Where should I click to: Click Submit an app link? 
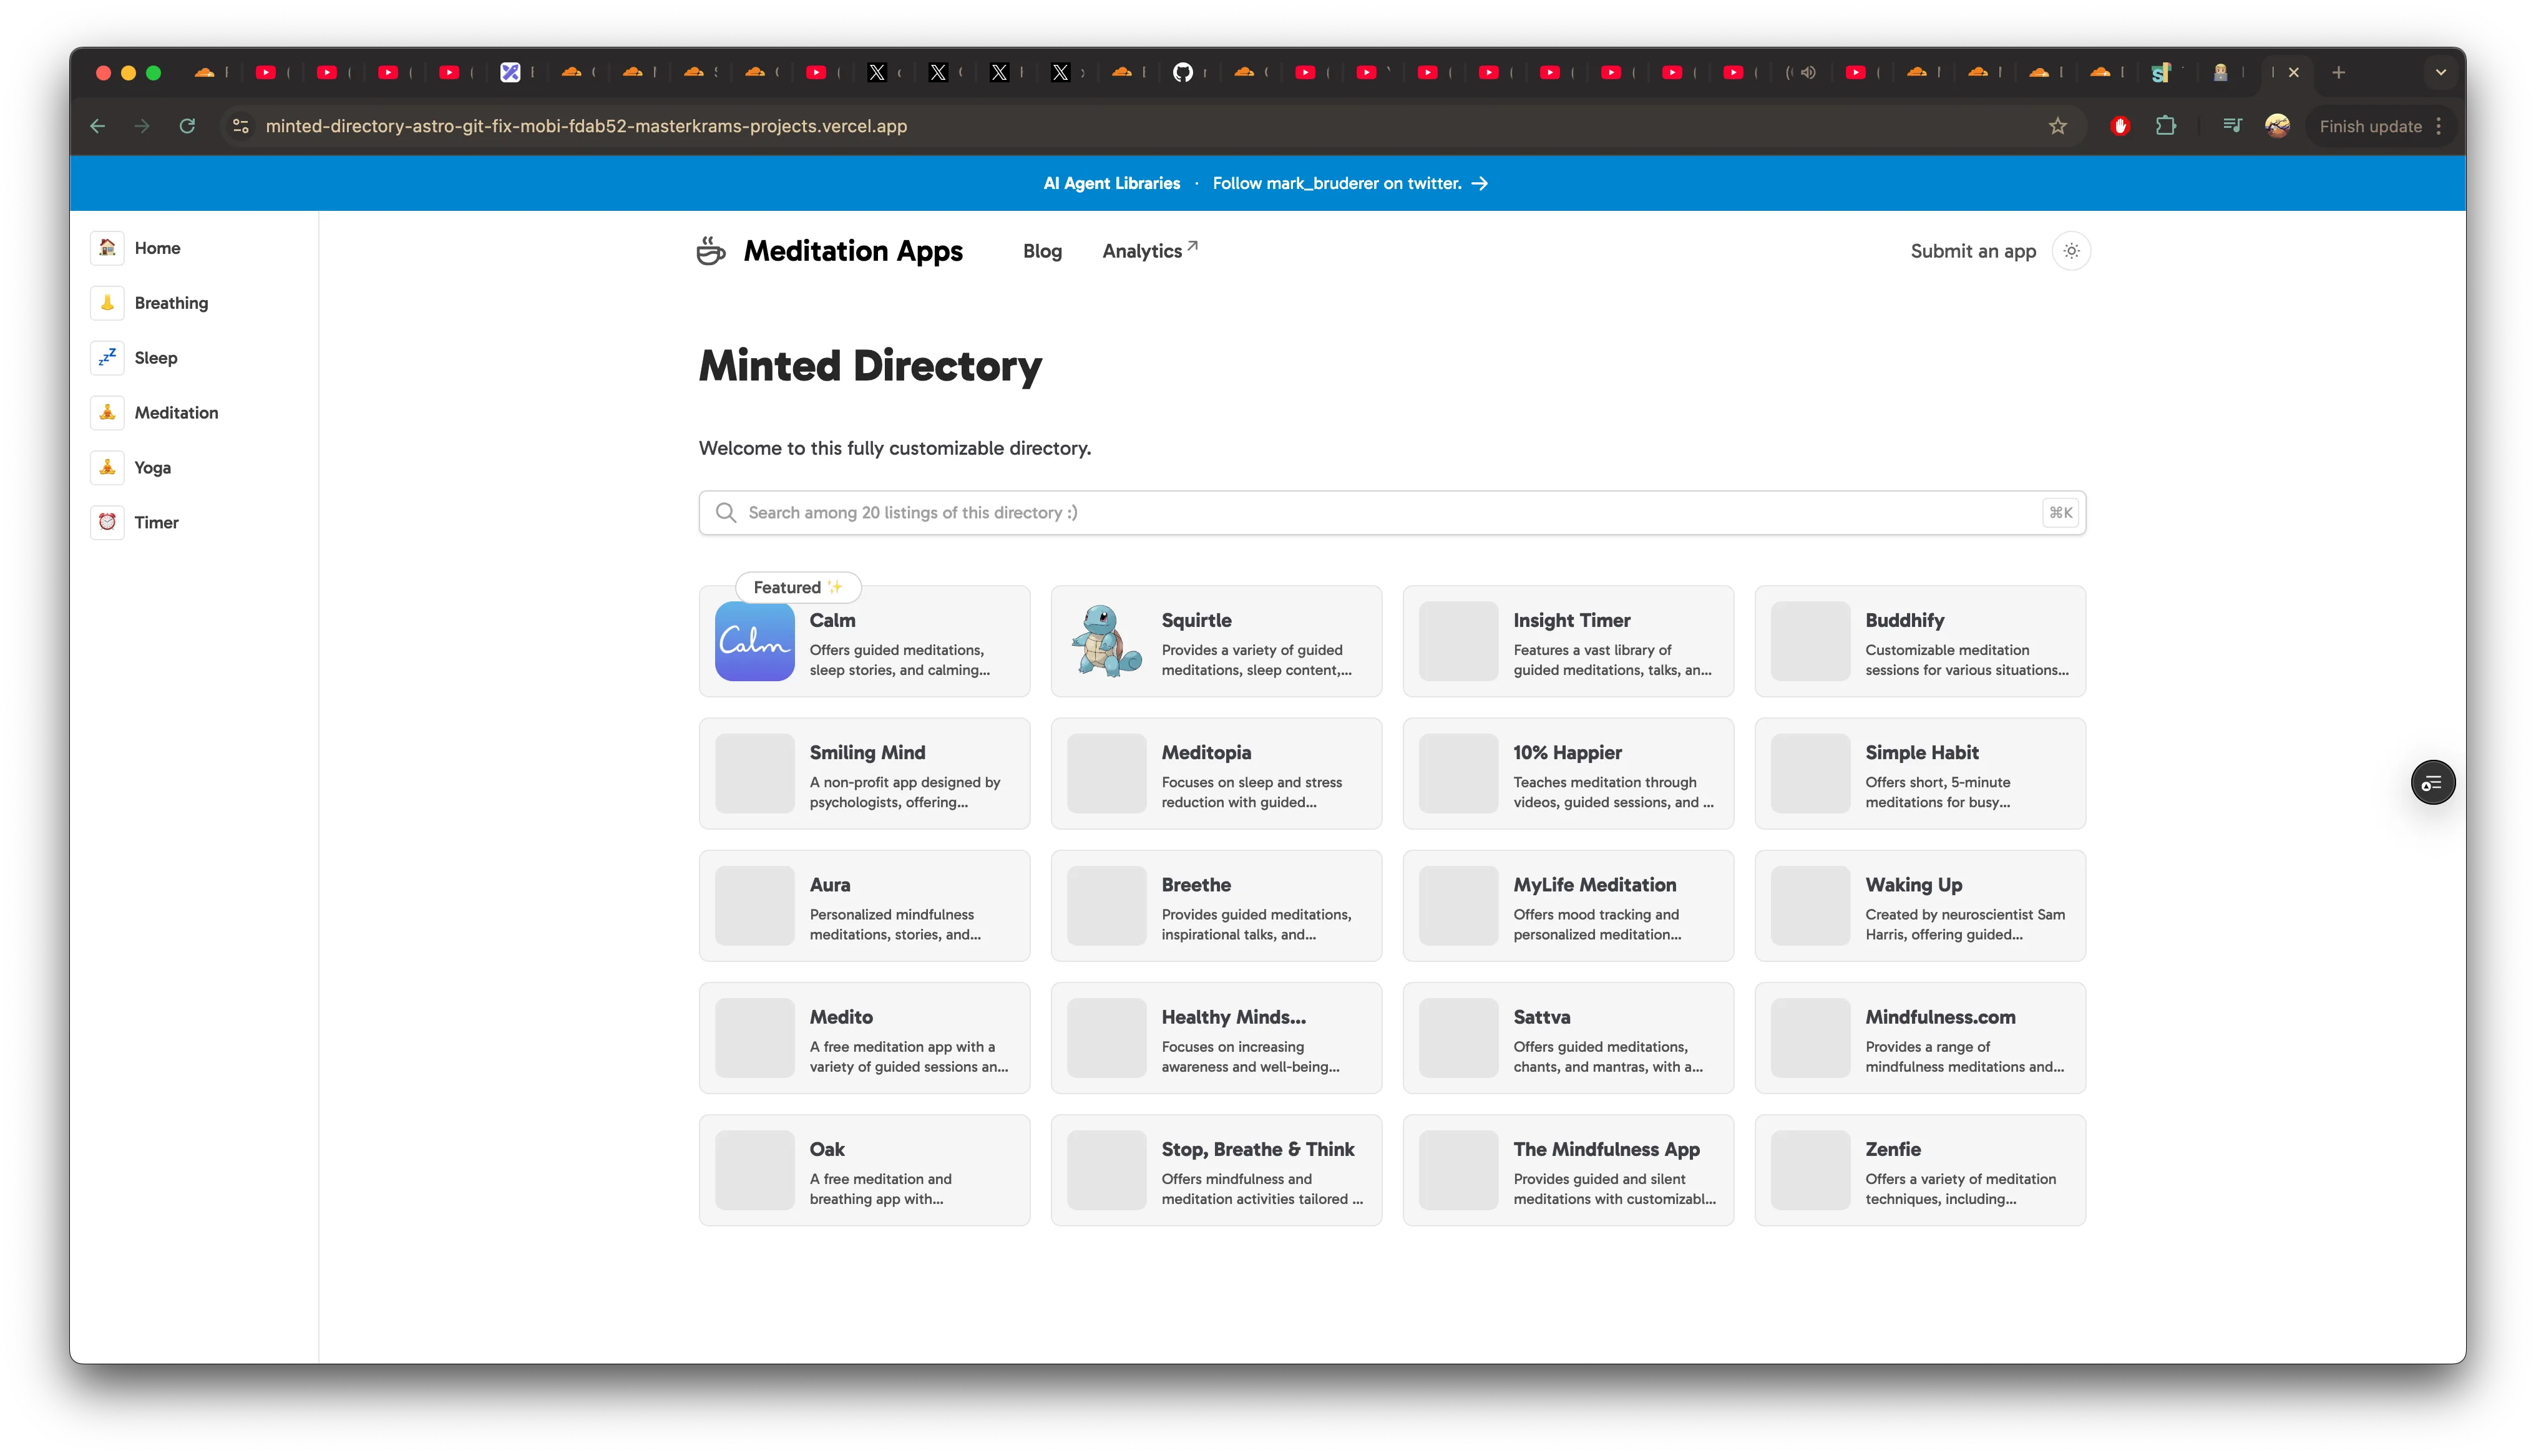click(x=1973, y=251)
